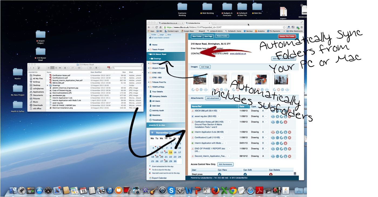The width and height of the screenshot is (378, 197).
Task: Open Finder action gear dropdown
Action: 98,68
